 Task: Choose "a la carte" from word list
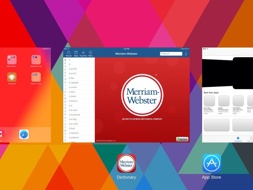click(x=73, y=110)
